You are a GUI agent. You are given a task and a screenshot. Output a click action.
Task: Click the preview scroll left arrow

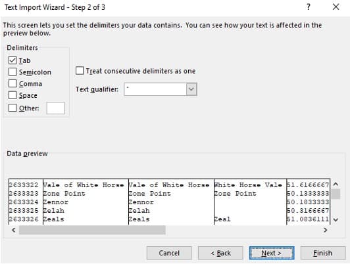(x=14, y=230)
